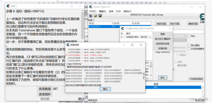Click the mov eax,[rbp-20] line

[x=87, y=52]
